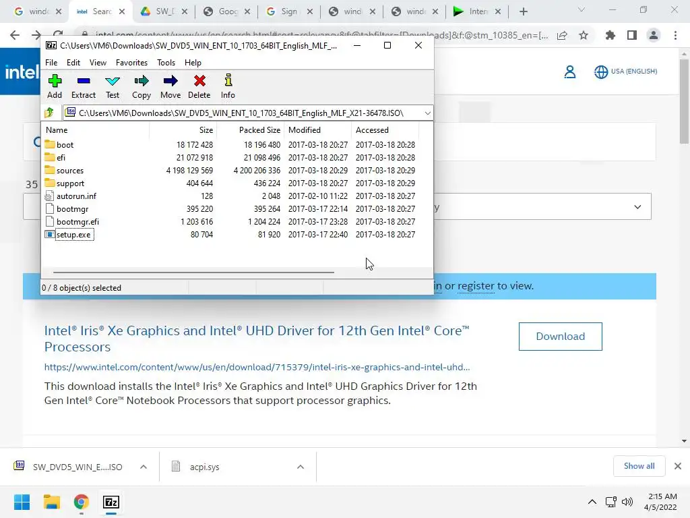Open Chrome tab search chevron

[582, 9]
